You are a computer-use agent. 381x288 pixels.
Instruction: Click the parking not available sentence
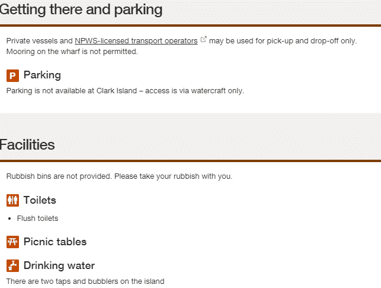tap(125, 91)
